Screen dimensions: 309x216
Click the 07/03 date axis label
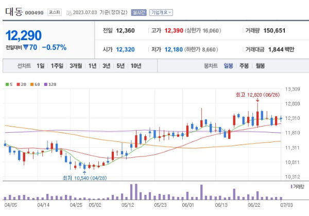[287, 205]
